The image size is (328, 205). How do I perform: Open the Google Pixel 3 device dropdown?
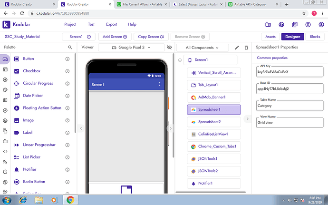click(131, 48)
